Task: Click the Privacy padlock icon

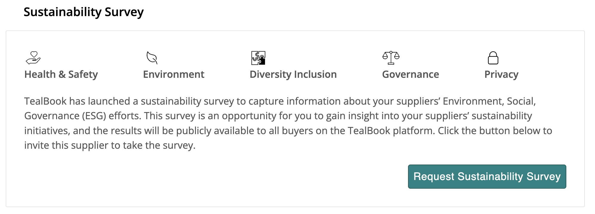Action: (x=493, y=58)
